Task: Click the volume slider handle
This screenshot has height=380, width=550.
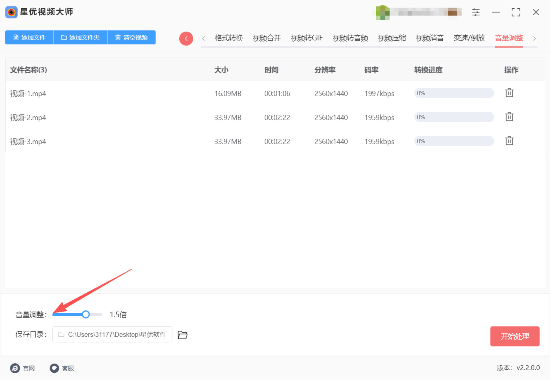Action: (86, 314)
